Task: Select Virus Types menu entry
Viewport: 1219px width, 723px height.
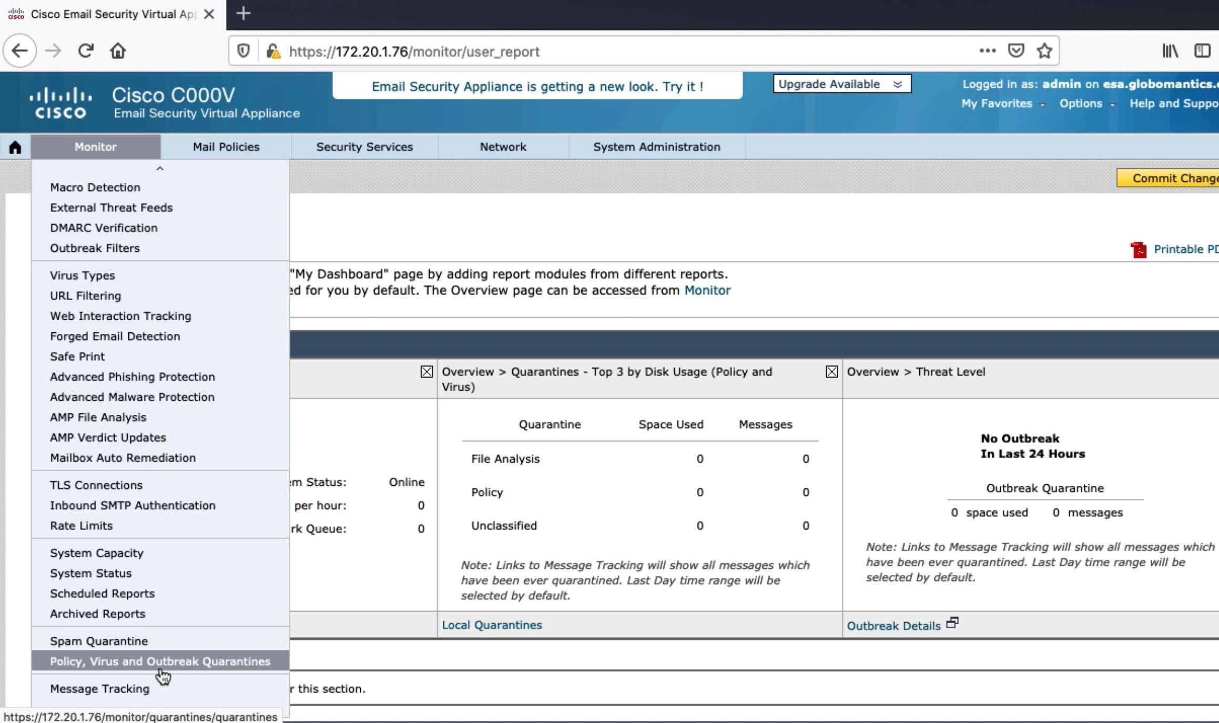Action: point(83,276)
